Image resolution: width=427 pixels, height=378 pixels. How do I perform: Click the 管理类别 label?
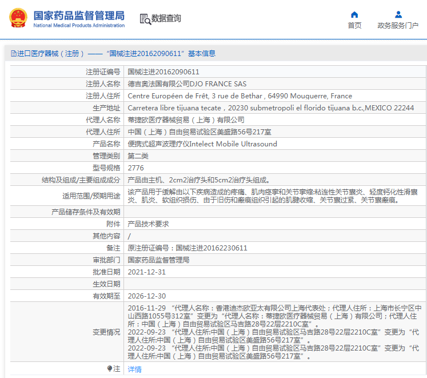[x=106, y=156]
